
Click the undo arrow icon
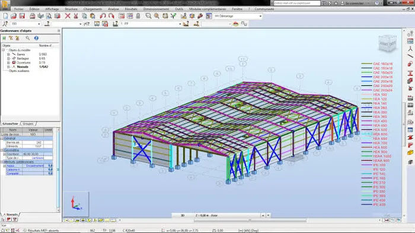coord(103,16)
